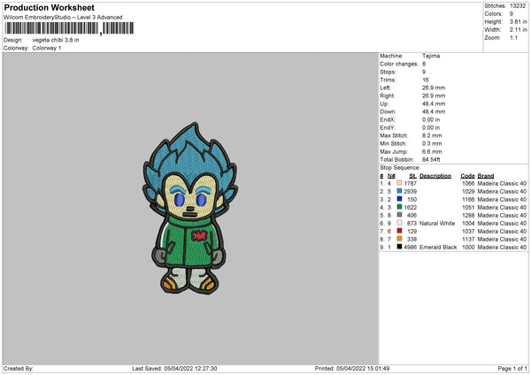Image resolution: width=531 pixels, height=375 pixels.
Task: Click the gray swatch for stop 5
Action: click(400, 215)
